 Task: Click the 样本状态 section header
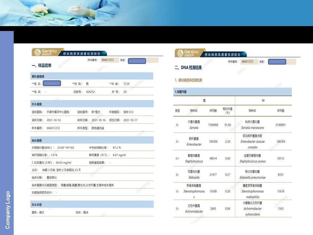point(92,204)
